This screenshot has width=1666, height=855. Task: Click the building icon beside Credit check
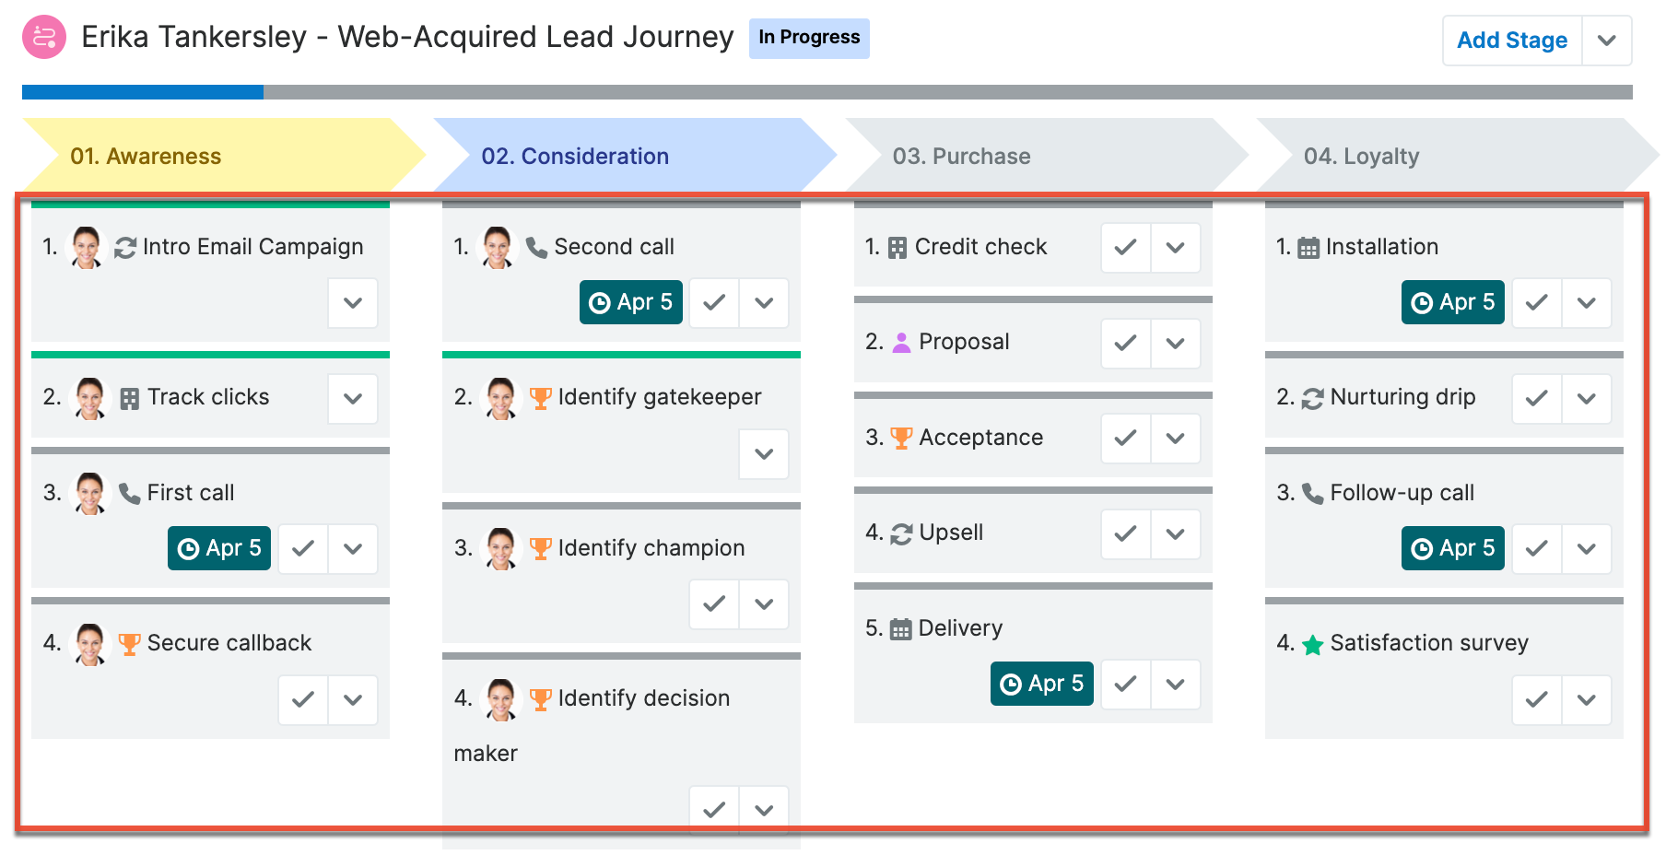898,248
